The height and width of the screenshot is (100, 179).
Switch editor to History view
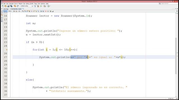point(10,11)
